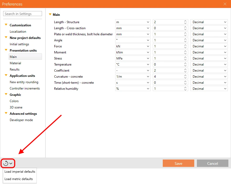Select Developer mode in the sidebar
Image resolution: width=231 pixels, height=184 pixels.
coord(21,120)
